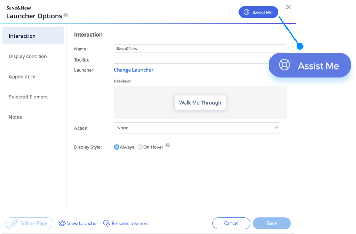This screenshot has height=234, width=356.
Task: Click the help icon next to On Hover
Action: (x=168, y=145)
